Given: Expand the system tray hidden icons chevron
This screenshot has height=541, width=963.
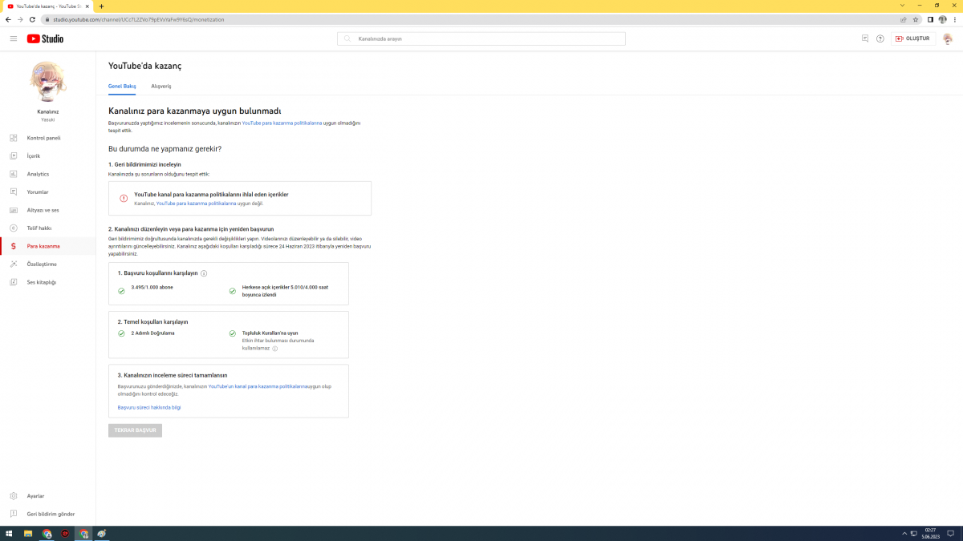Looking at the screenshot, I should [x=904, y=534].
